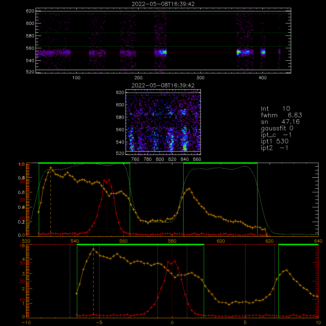Click the top spectrogram title 2022-05-08T16:39:42

[x=163, y=4]
